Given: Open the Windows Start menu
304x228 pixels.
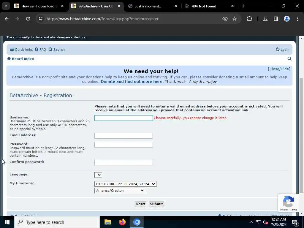Looking at the screenshot, I should [x=7, y=222].
